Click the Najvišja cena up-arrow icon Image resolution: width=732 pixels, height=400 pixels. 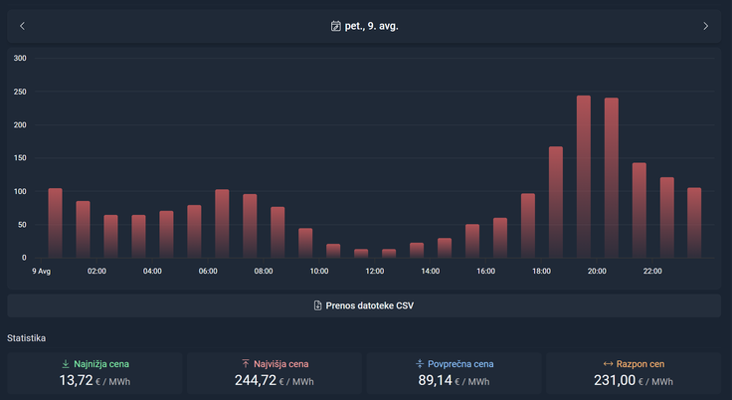coord(246,363)
